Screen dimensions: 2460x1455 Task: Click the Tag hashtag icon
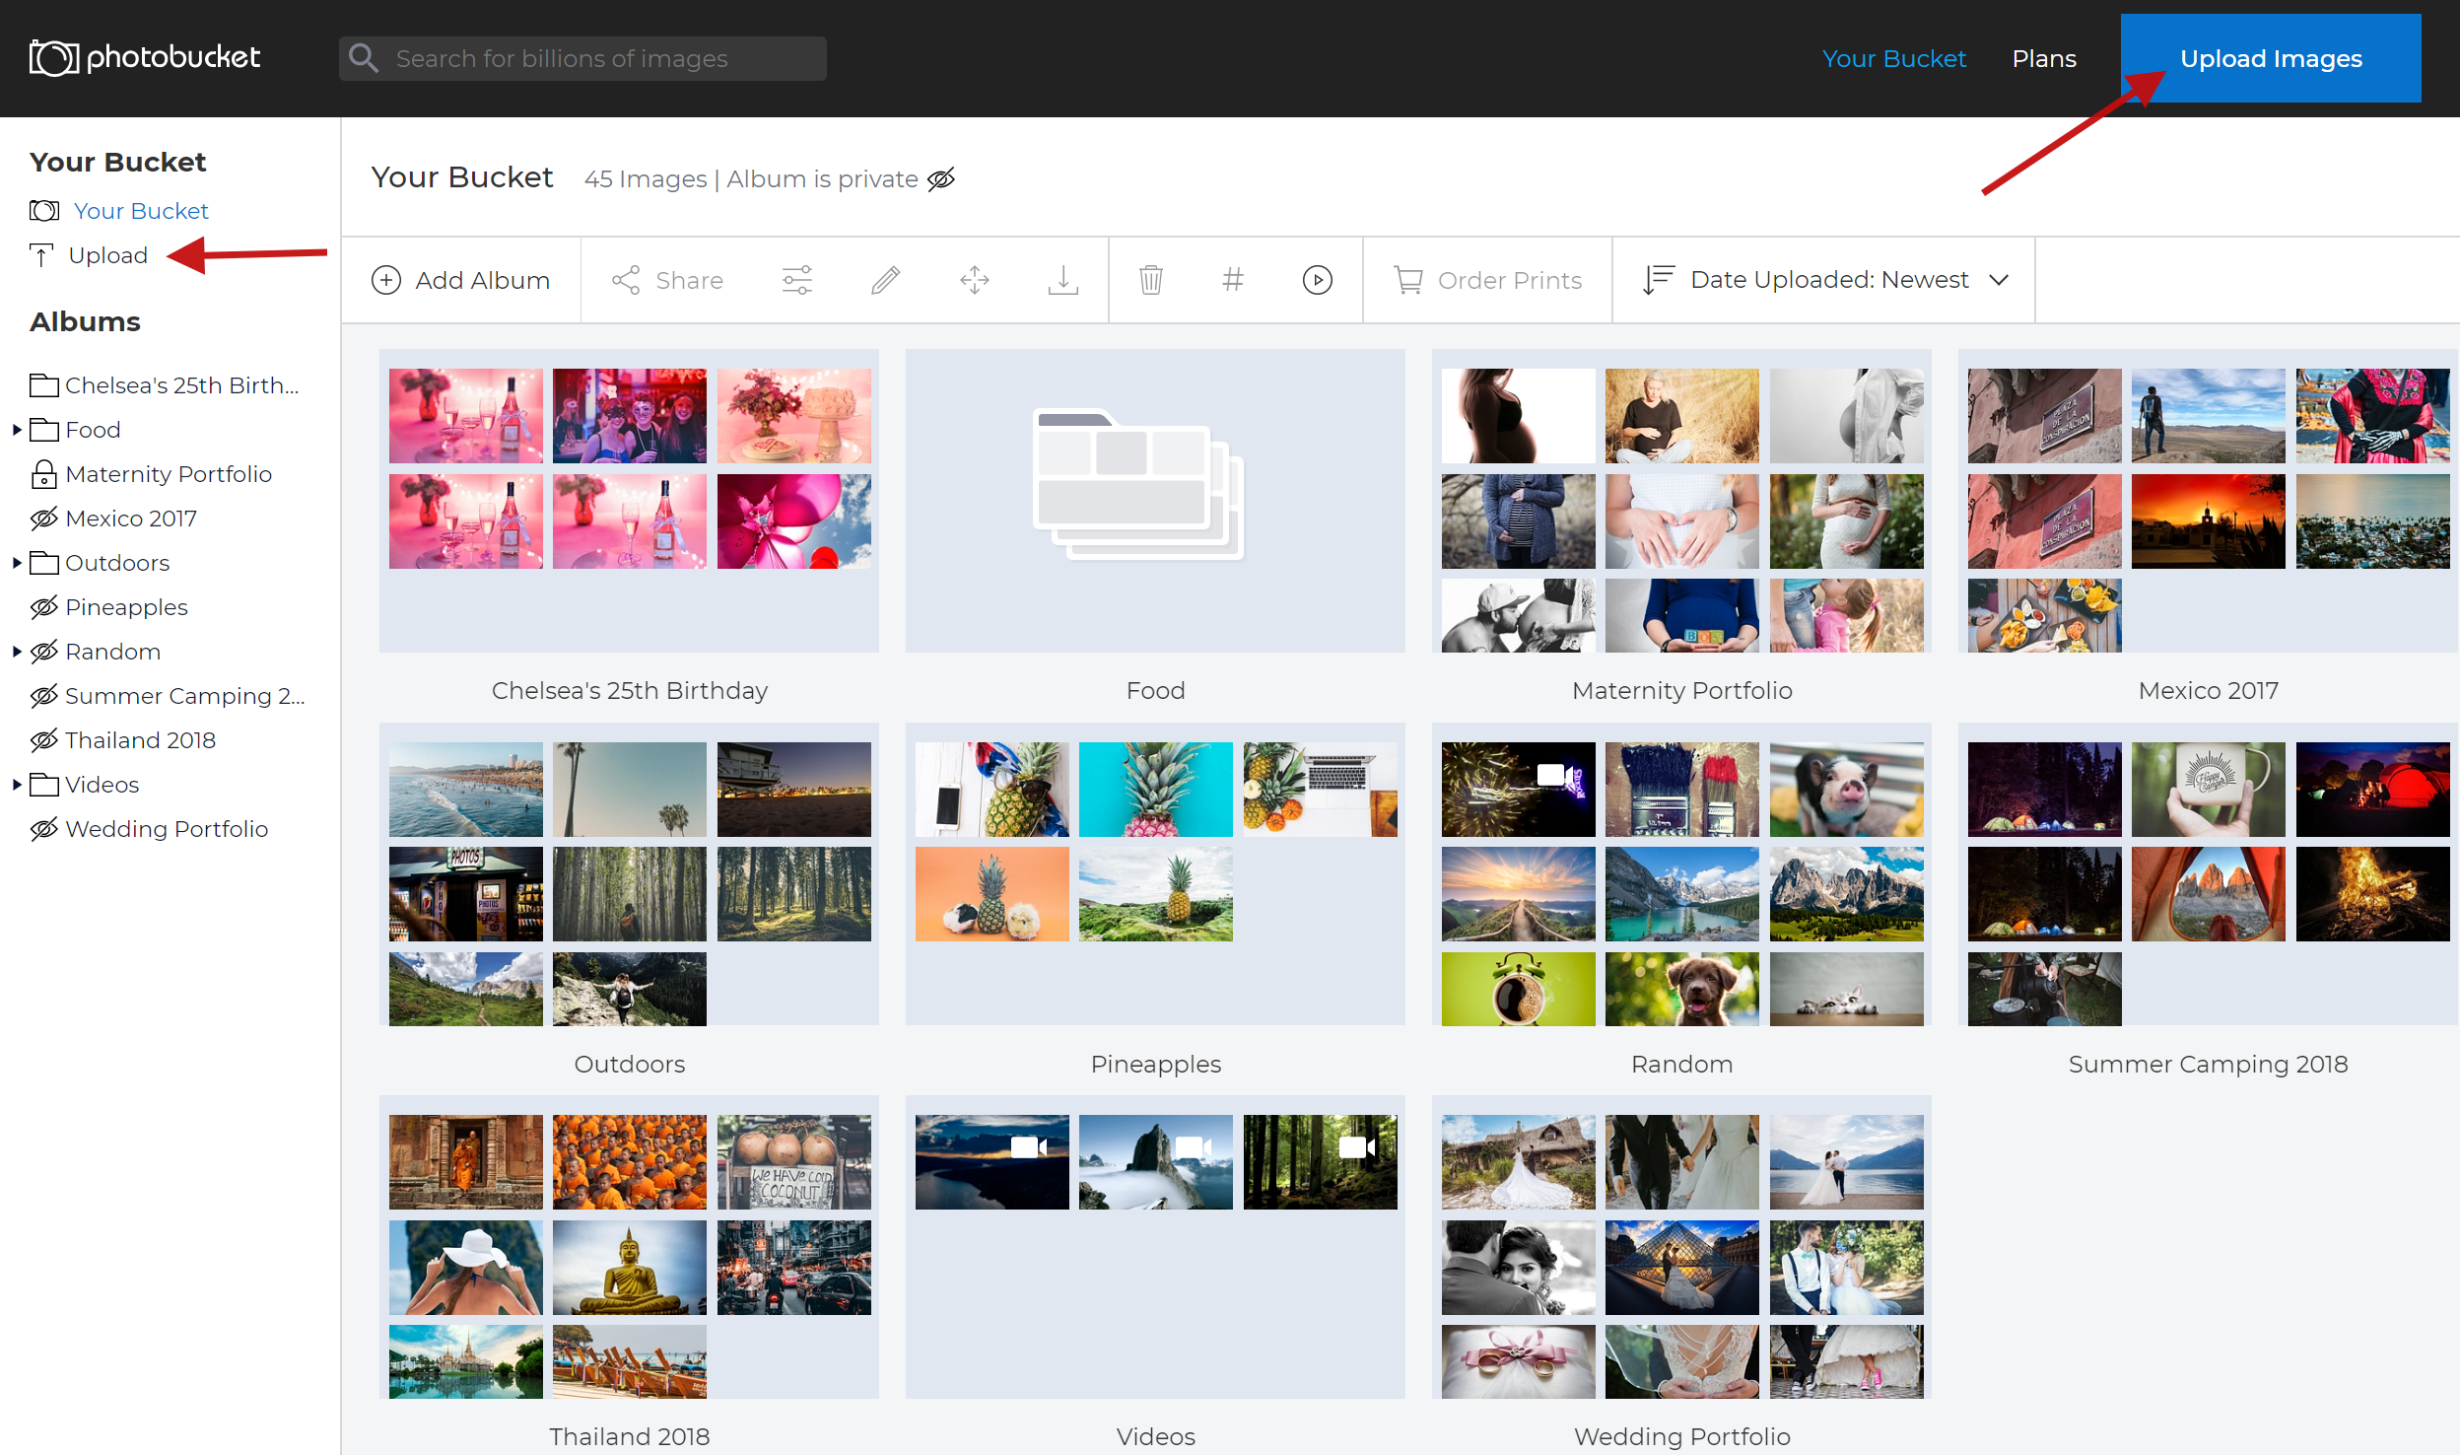1233,279
